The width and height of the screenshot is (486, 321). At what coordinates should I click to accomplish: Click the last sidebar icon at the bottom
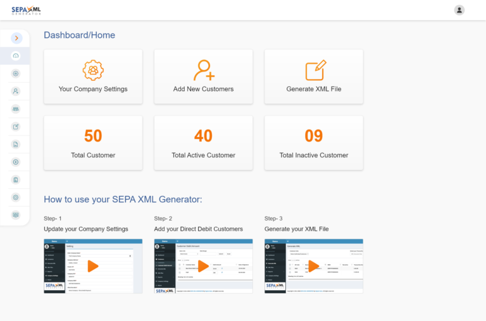coord(15,215)
